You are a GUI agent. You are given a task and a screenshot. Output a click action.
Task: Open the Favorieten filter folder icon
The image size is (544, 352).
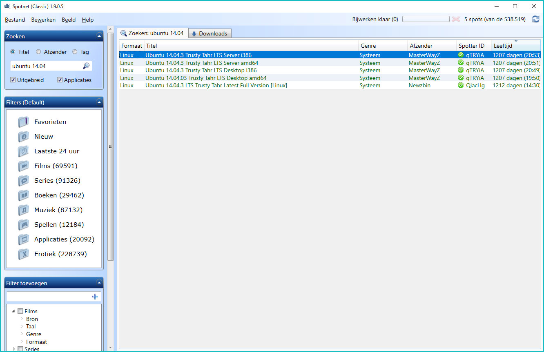pyautogui.click(x=23, y=122)
